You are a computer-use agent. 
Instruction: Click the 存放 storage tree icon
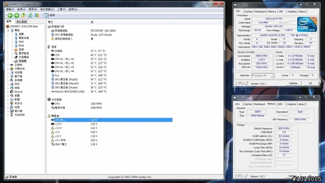click(x=12, y=84)
